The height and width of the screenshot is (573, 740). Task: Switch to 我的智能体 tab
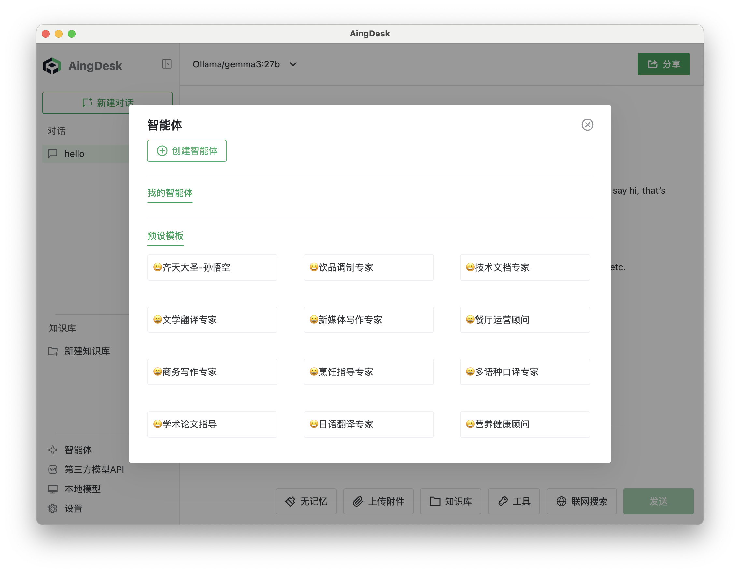170,193
